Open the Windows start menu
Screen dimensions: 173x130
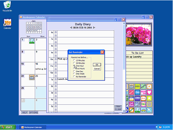click(x=8, y=127)
